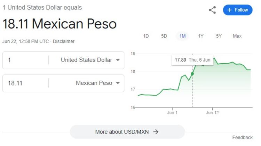Switch to the 1M time range
Viewport: 261px width, 146px height.
pos(182,36)
